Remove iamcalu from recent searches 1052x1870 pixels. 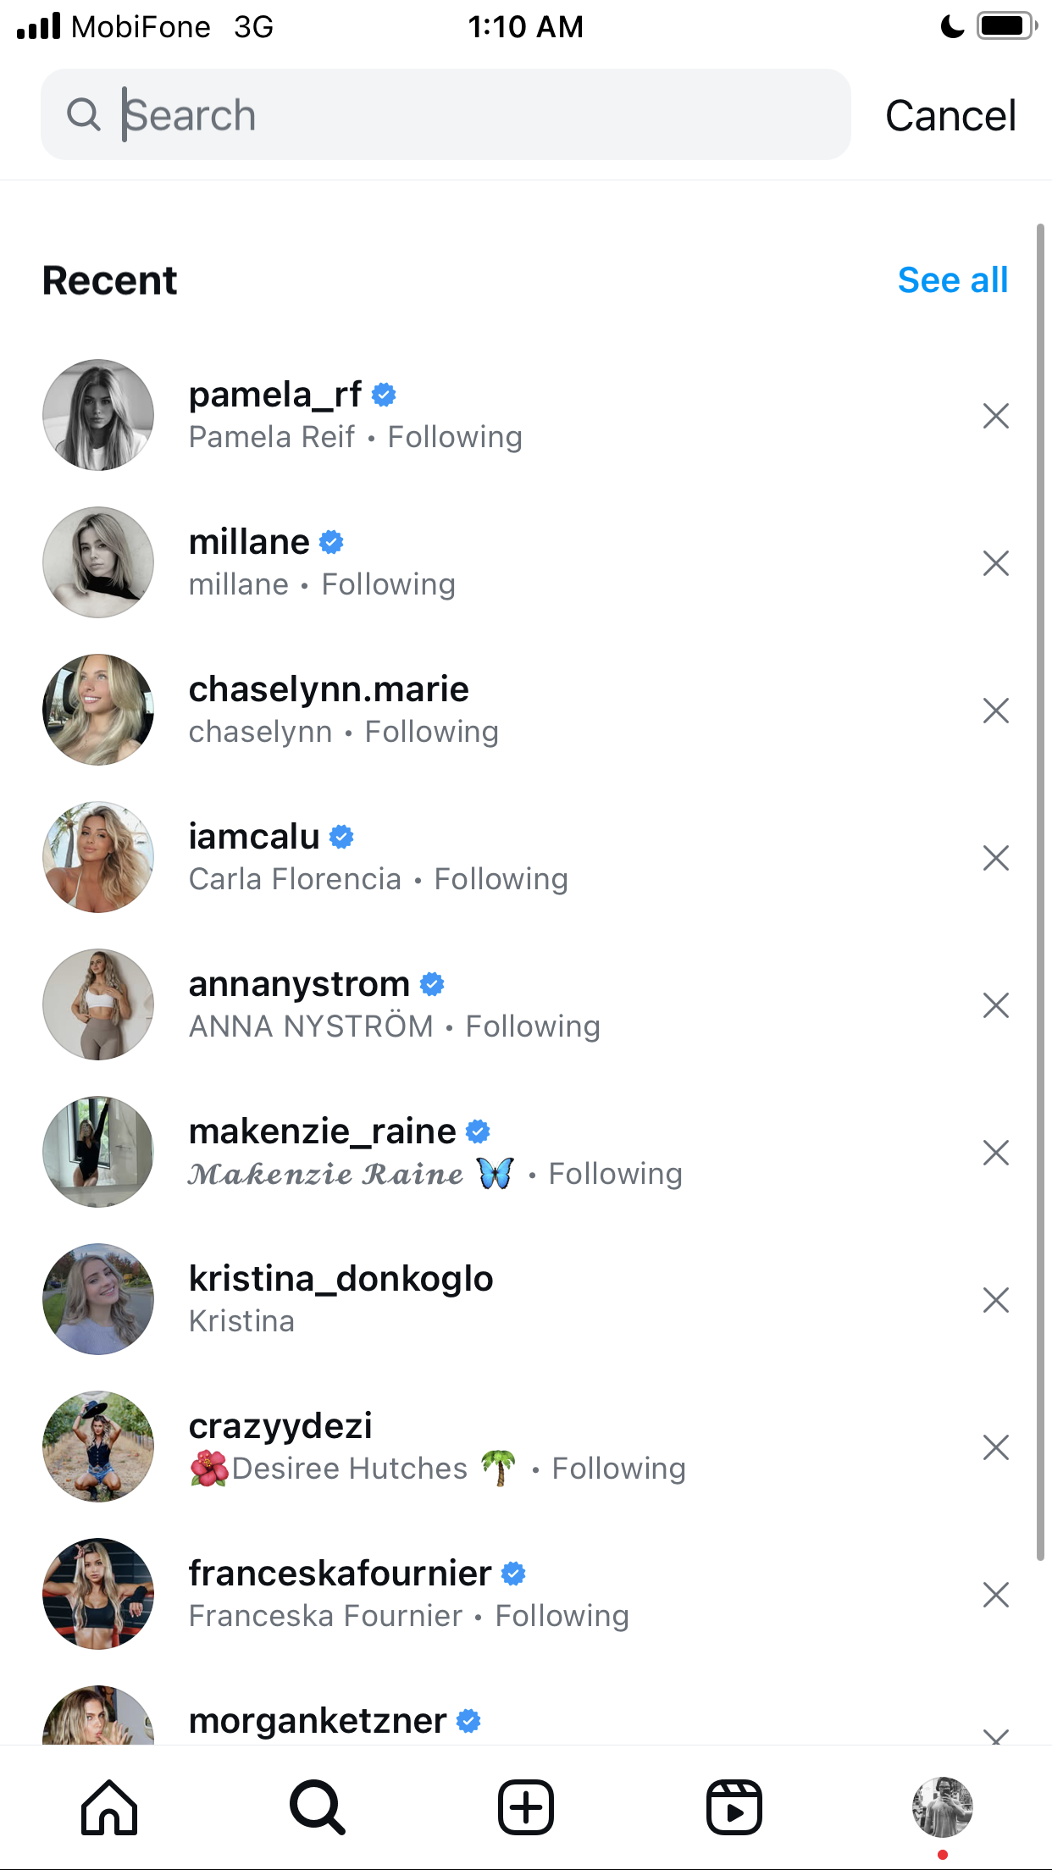click(996, 858)
